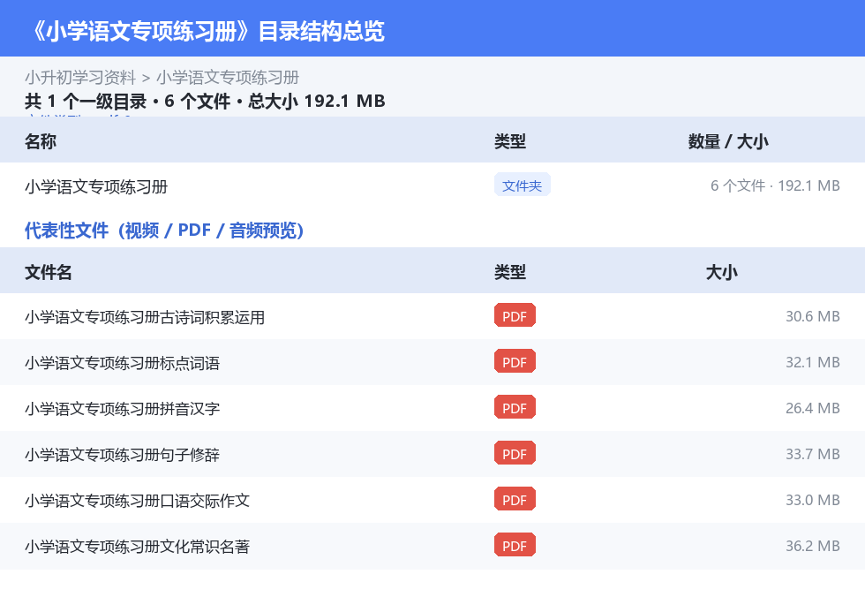Click the page title 《小学语文专项练习册》目录结构总览
The image size is (865, 597).
point(208,31)
